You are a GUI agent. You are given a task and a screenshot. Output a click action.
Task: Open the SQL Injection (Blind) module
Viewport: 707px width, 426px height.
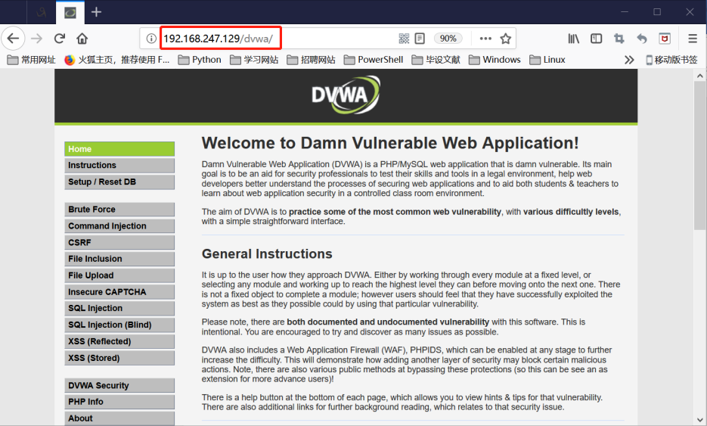click(x=119, y=325)
